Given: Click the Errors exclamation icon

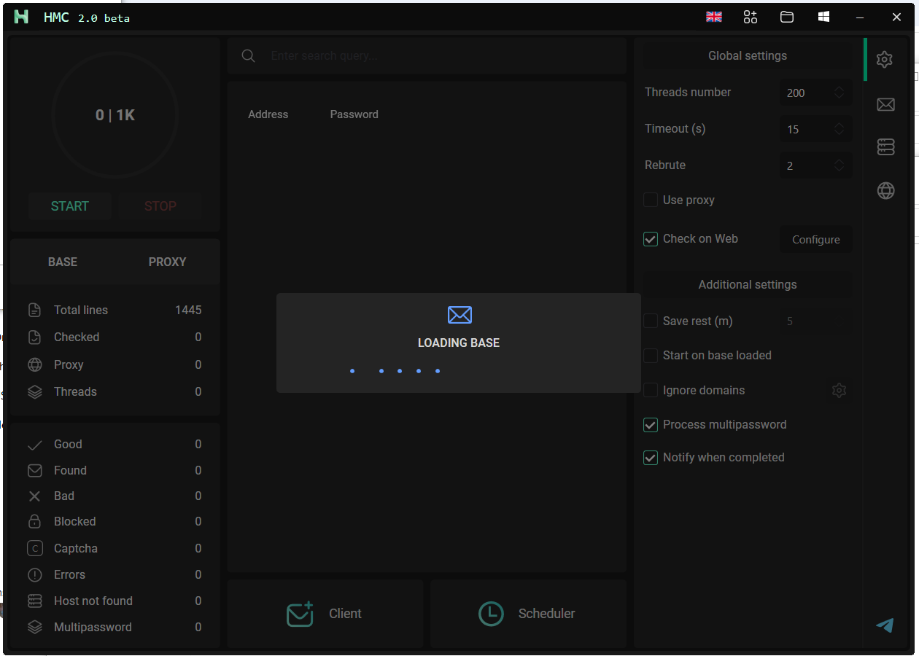Looking at the screenshot, I should (x=34, y=574).
